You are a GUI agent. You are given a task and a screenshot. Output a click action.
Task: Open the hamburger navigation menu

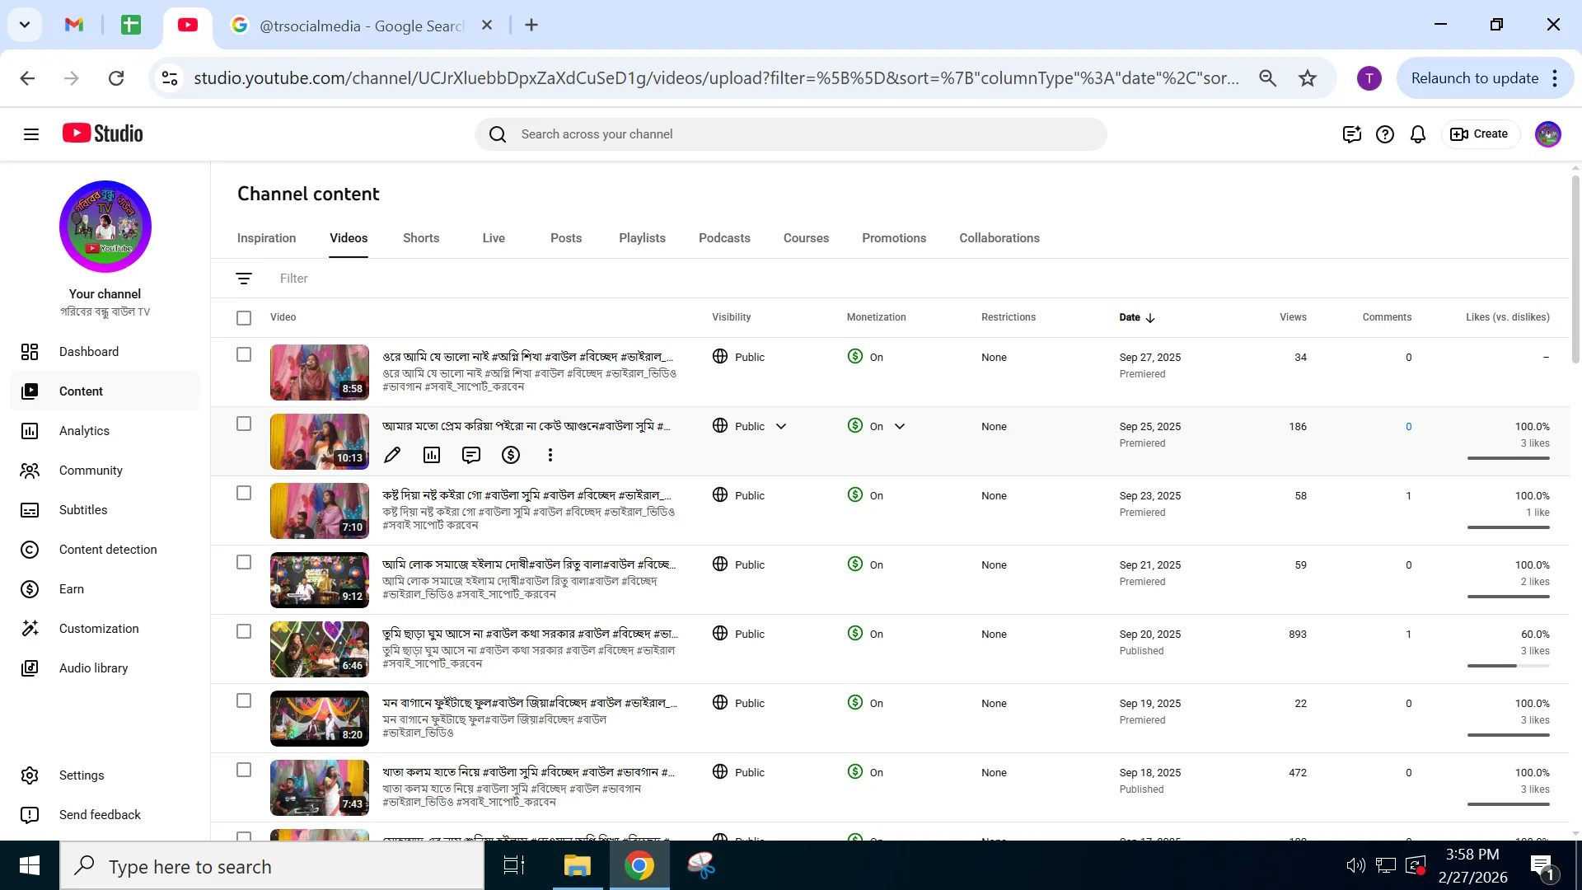(31, 134)
